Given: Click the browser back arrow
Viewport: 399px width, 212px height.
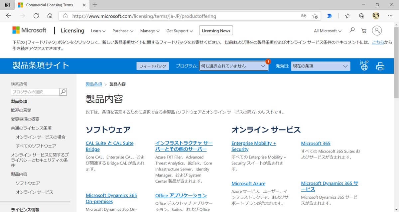Looking at the screenshot, I should 9,16.
